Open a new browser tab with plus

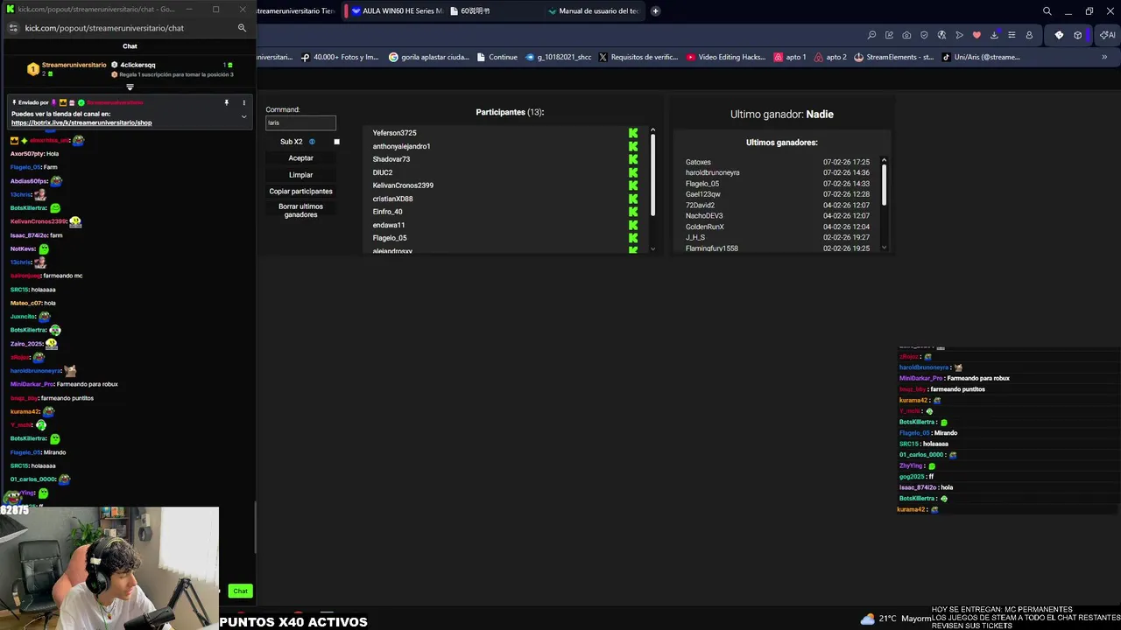[655, 11]
